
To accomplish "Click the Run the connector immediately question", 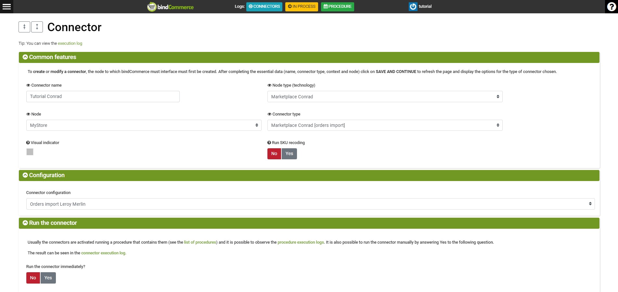I will coord(56,267).
